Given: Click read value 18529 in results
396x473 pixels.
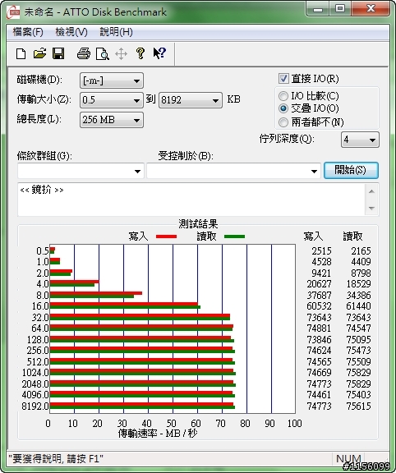Looking at the screenshot, I should [x=358, y=284].
